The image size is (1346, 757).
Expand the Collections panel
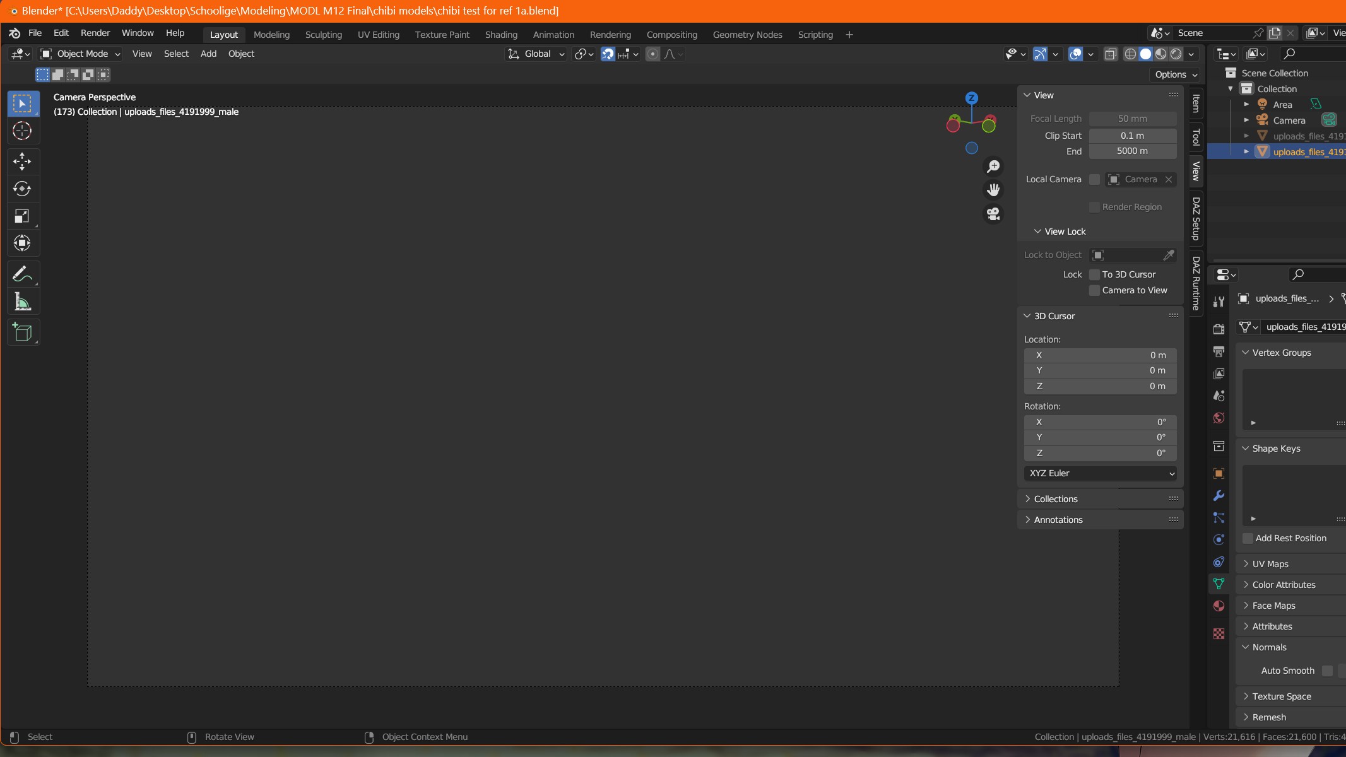[1056, 499]
